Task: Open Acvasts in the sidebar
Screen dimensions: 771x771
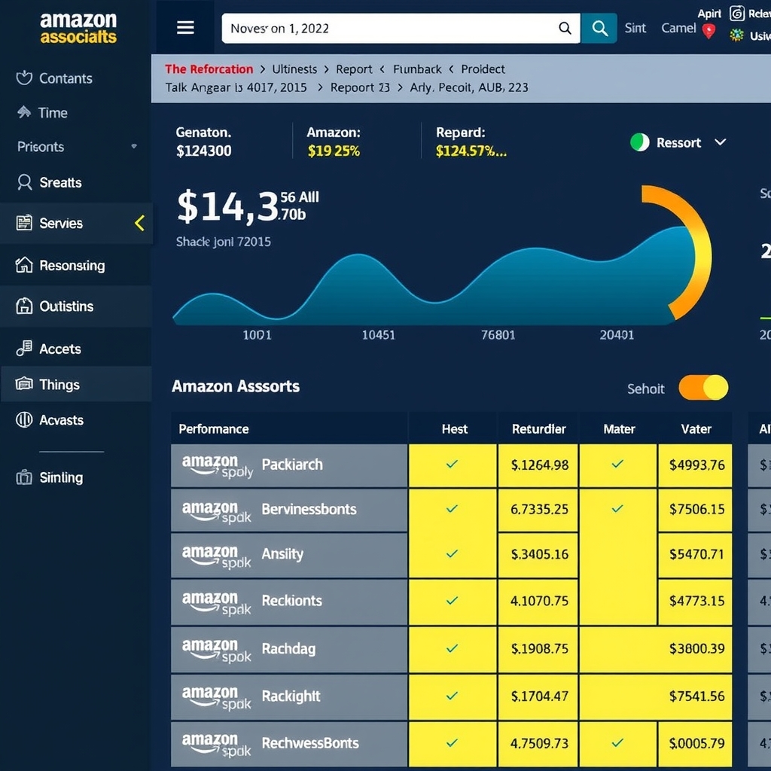Action: [x=62, y=420]
